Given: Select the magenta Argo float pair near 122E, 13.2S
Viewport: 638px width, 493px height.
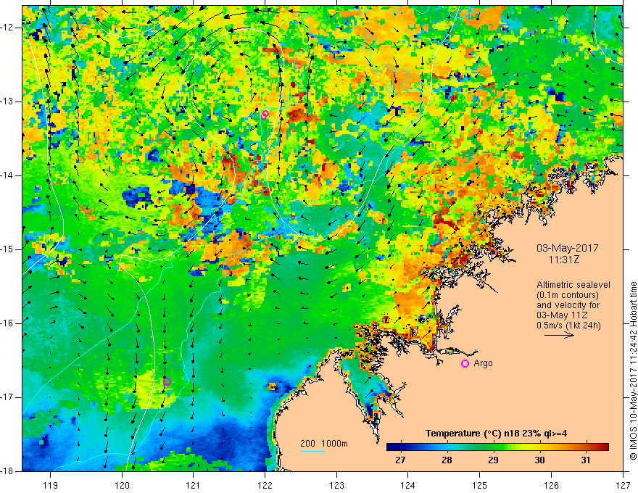Looking at the screenshot, I should coord(265,115).
